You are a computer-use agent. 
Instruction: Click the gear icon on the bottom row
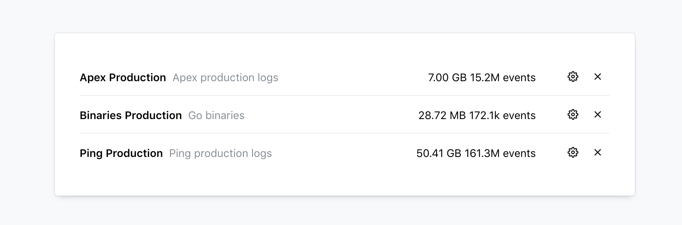click(573, 153)
